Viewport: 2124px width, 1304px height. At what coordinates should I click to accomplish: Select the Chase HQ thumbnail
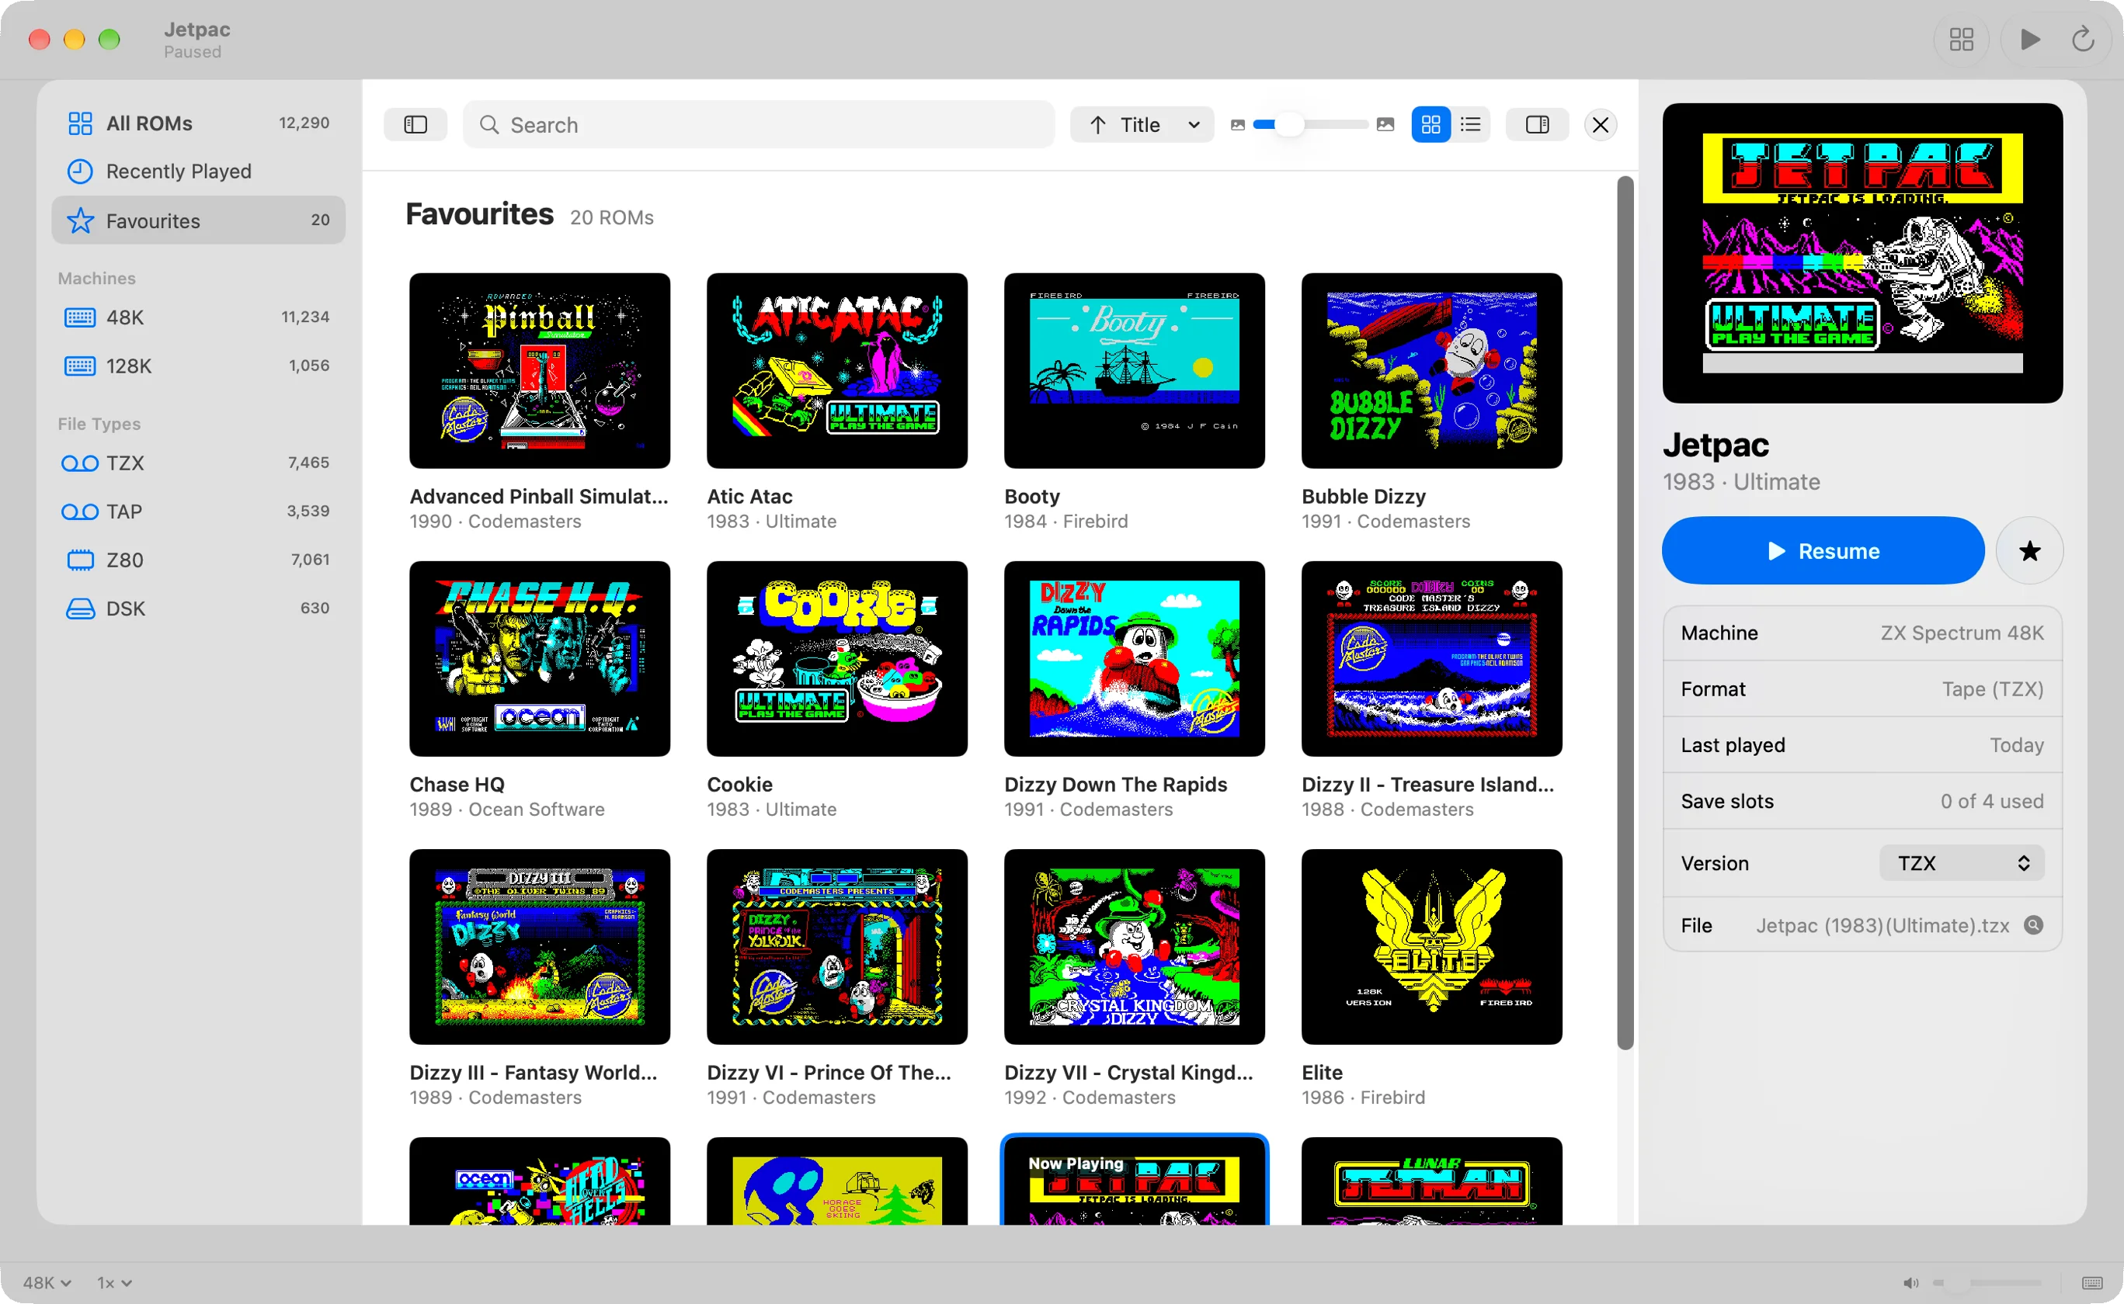click(x=539, y=659)
